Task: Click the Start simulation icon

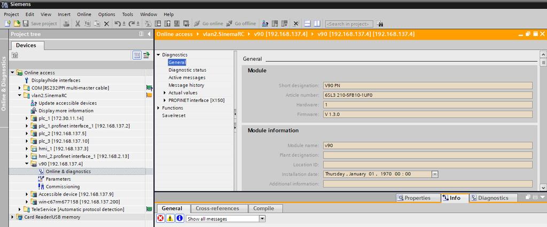Action: tap(177, 24)
